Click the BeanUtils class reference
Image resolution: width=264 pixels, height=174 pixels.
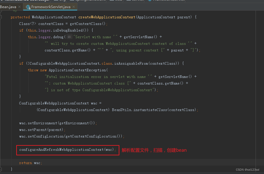121,110
